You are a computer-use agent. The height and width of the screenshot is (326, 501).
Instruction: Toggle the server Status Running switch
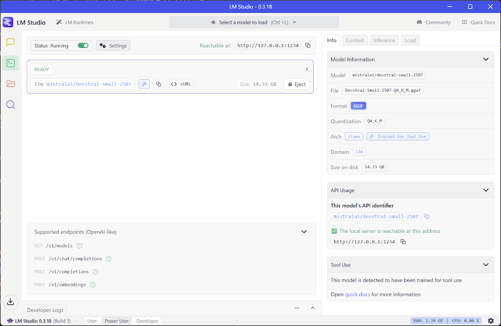[x=83, y=46]
